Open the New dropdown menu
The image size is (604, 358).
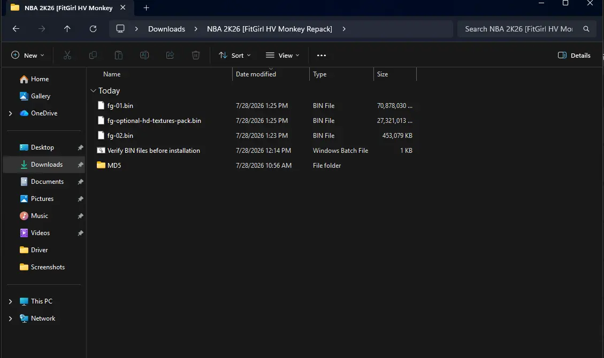(27, 56)
